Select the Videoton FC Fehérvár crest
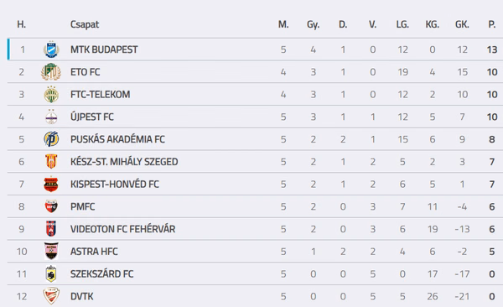Image resolution: width=503 pixels, height=307 pixels. point(51,229)
